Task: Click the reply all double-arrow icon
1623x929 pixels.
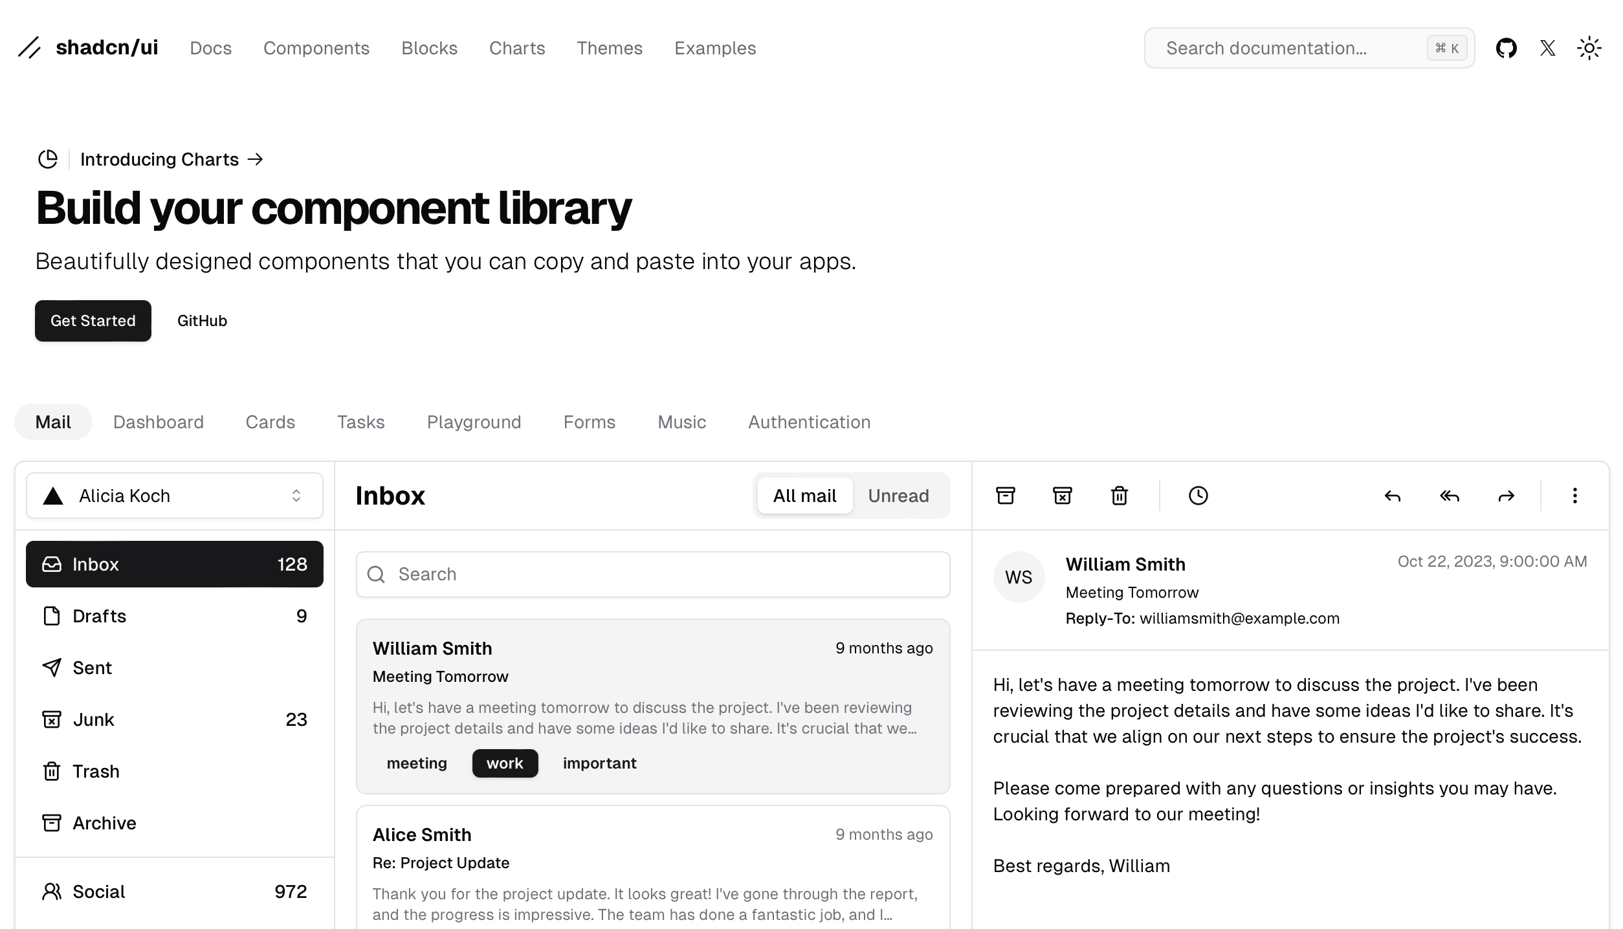Action: tap(1449, 496)
